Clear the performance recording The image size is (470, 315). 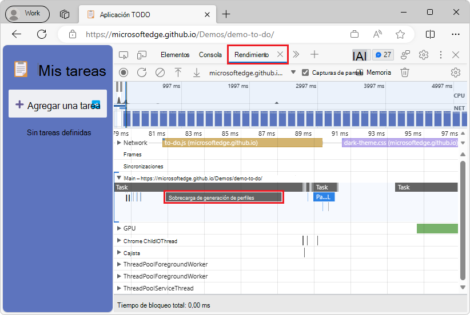(160, 72)
